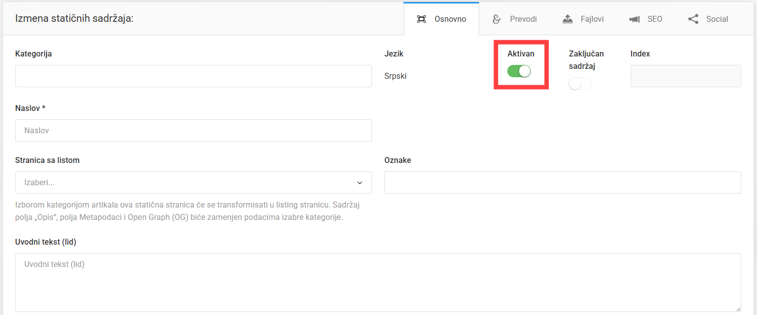Image resolution: width=757 pixels, height=315 pixels.
Task: Click into the Naslov text field
Action: pyautogui.click(x=194, y=130)
